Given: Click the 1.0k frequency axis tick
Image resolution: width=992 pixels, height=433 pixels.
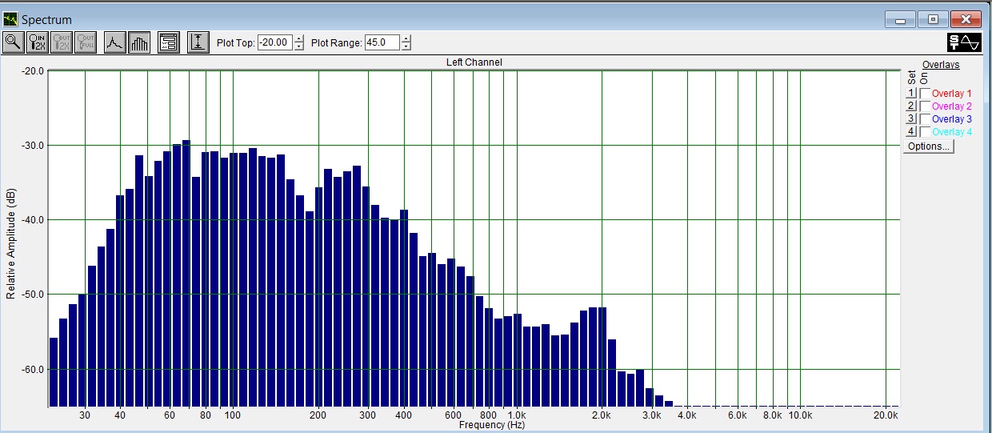Looking at the screenshot, I should point(516,416).
